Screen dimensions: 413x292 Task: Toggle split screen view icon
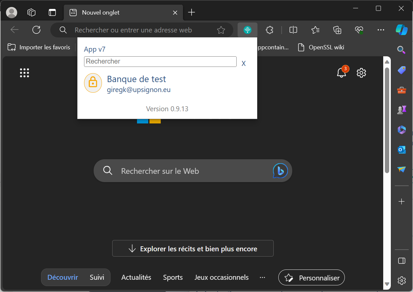pos(293,30)
